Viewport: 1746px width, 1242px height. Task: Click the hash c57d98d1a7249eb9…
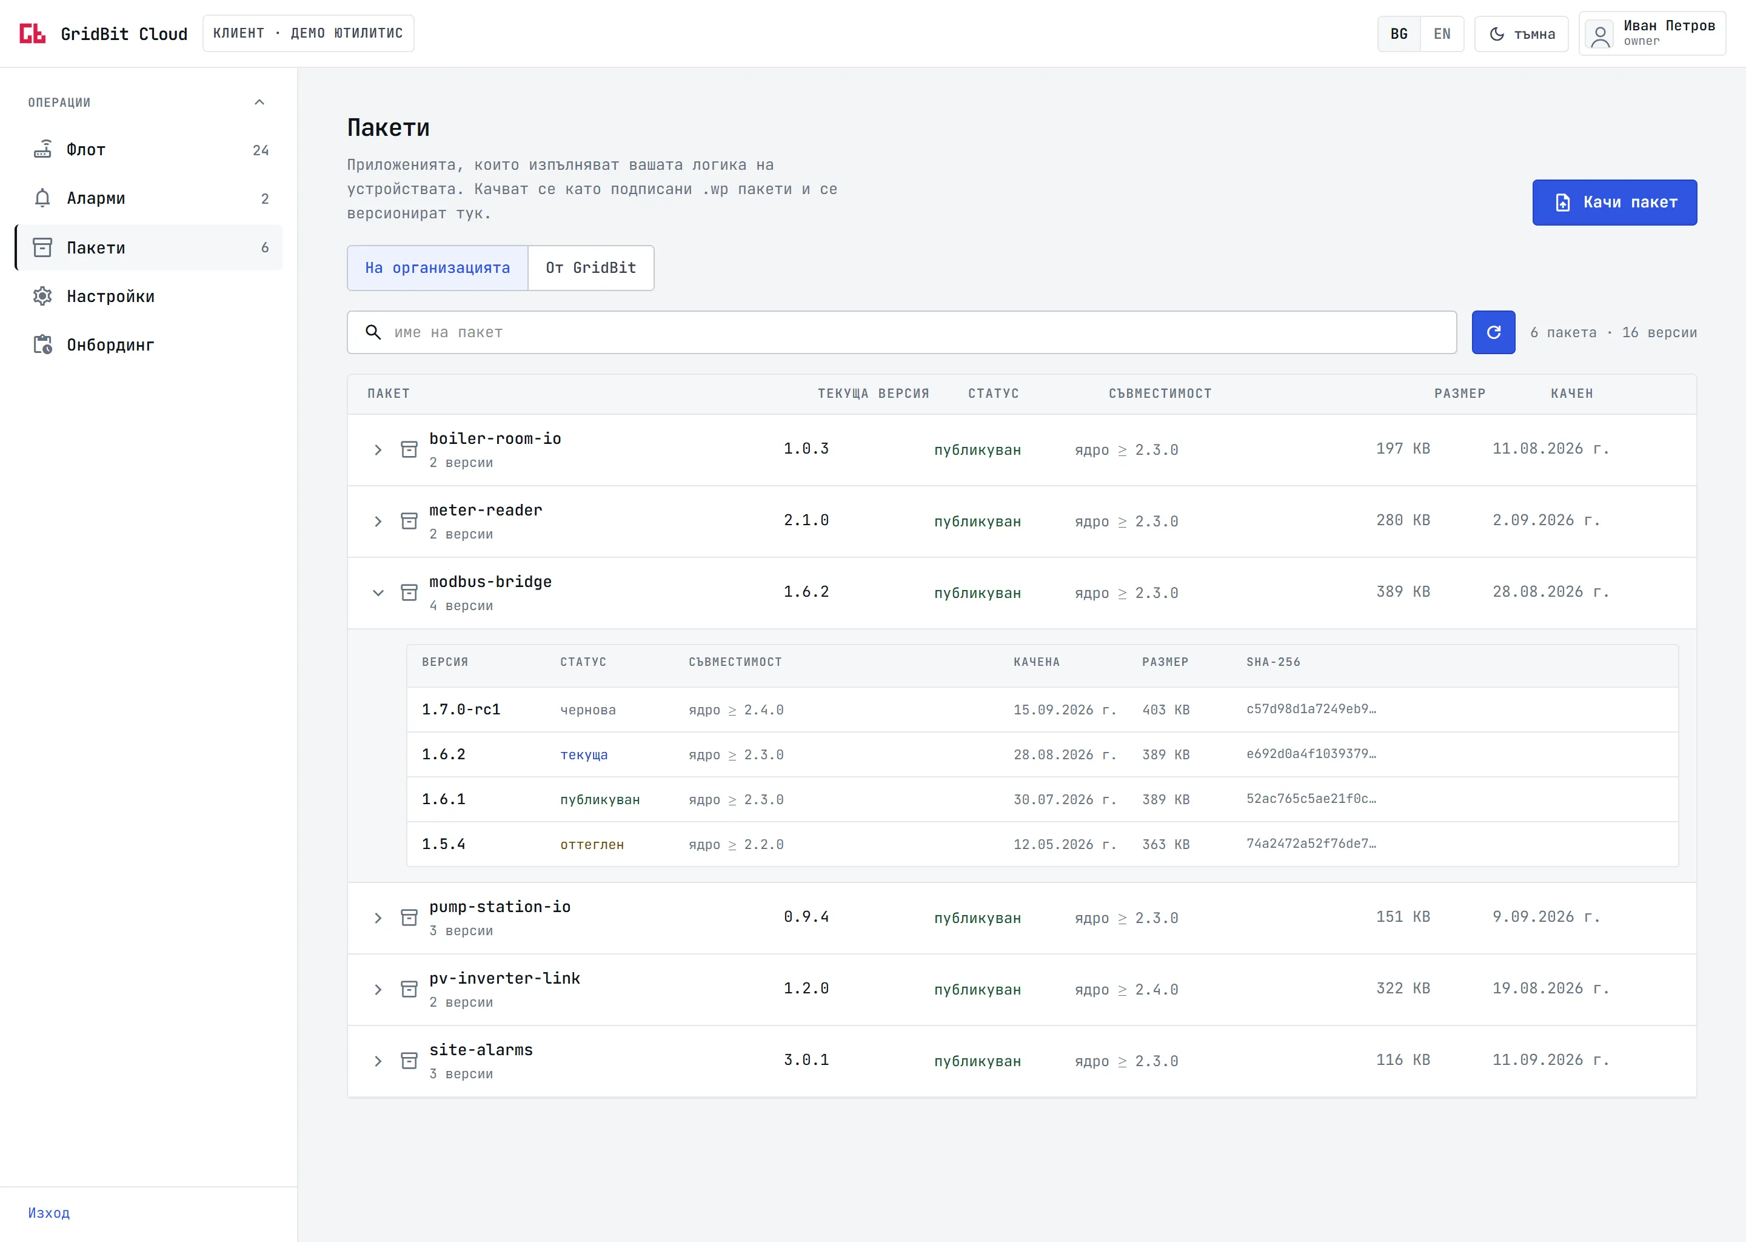click(1311, 709)
